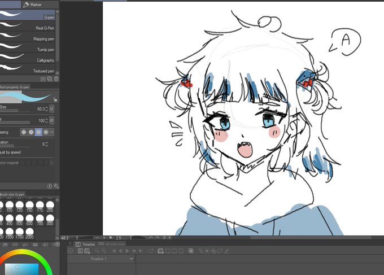Select the G-pen sub tool
Image resolution: width=384 pixels, height=275 pixels.
coord(27,15)
